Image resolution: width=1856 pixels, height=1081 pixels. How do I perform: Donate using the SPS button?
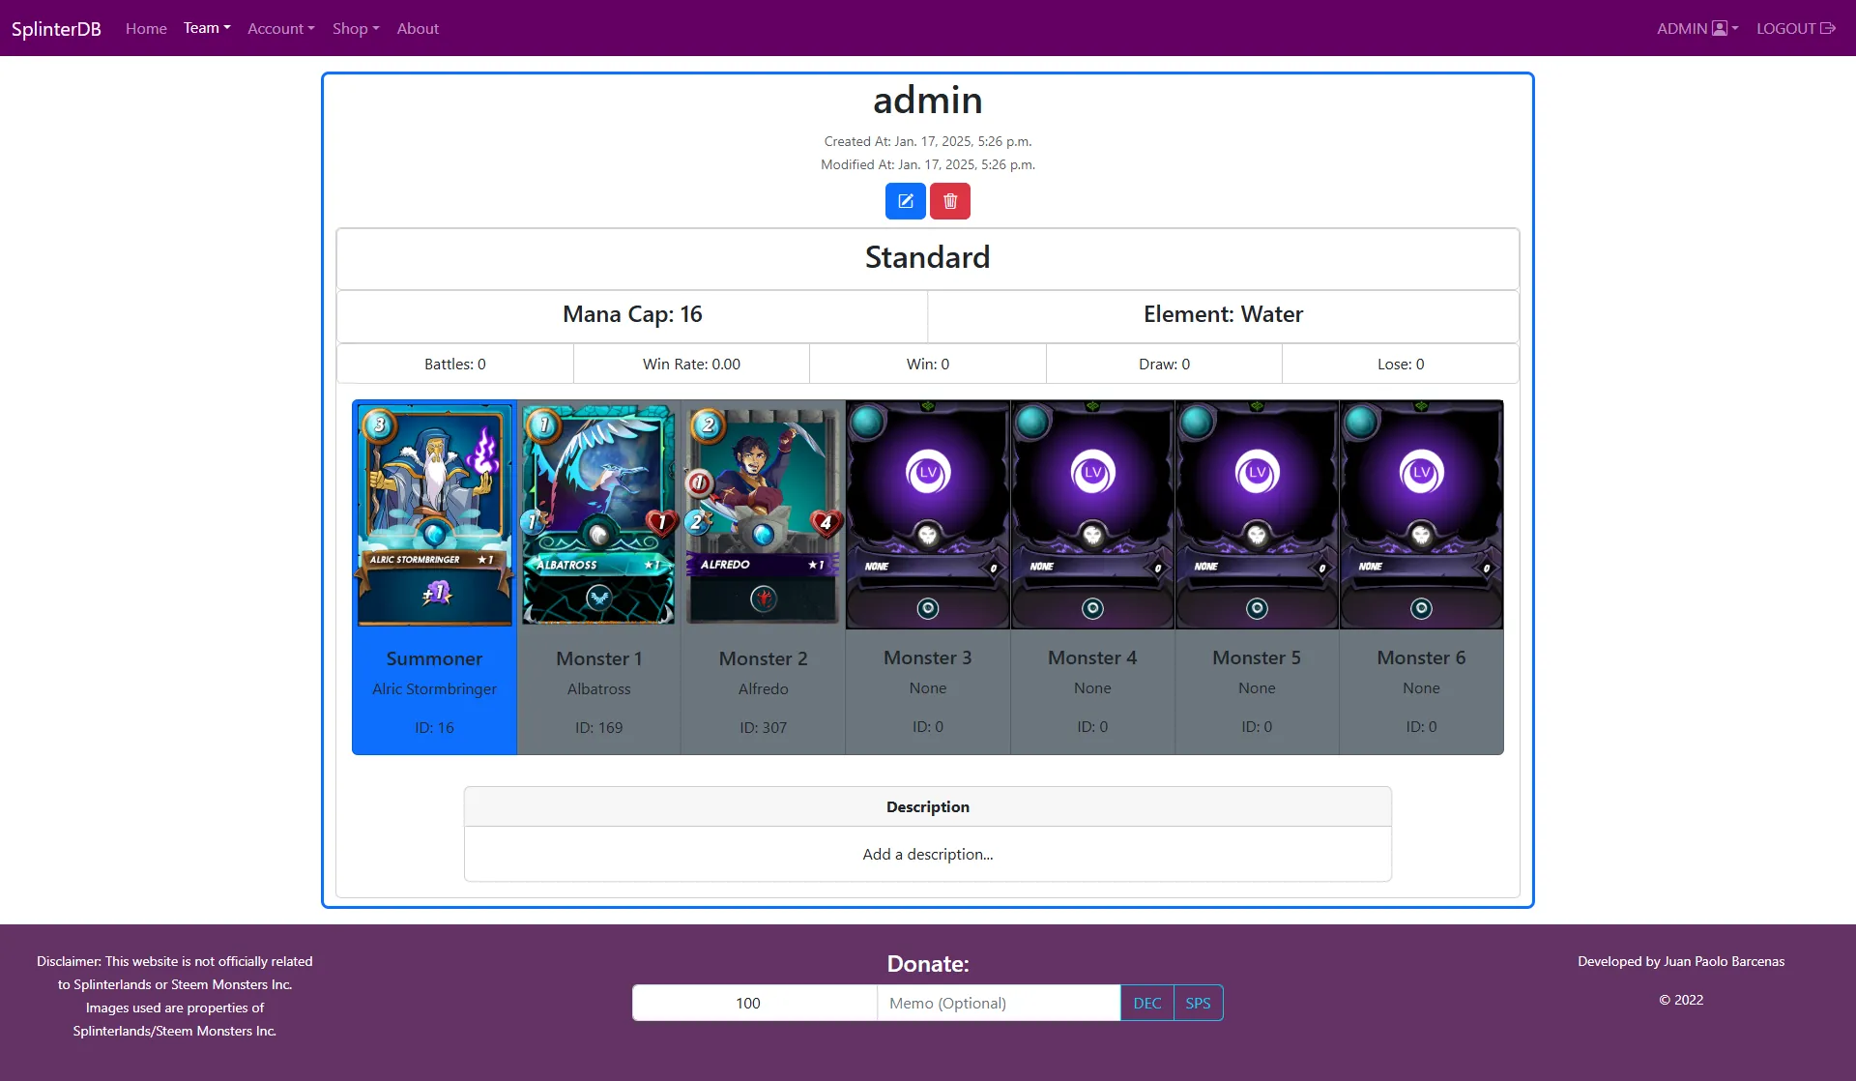point(1198,1003)
